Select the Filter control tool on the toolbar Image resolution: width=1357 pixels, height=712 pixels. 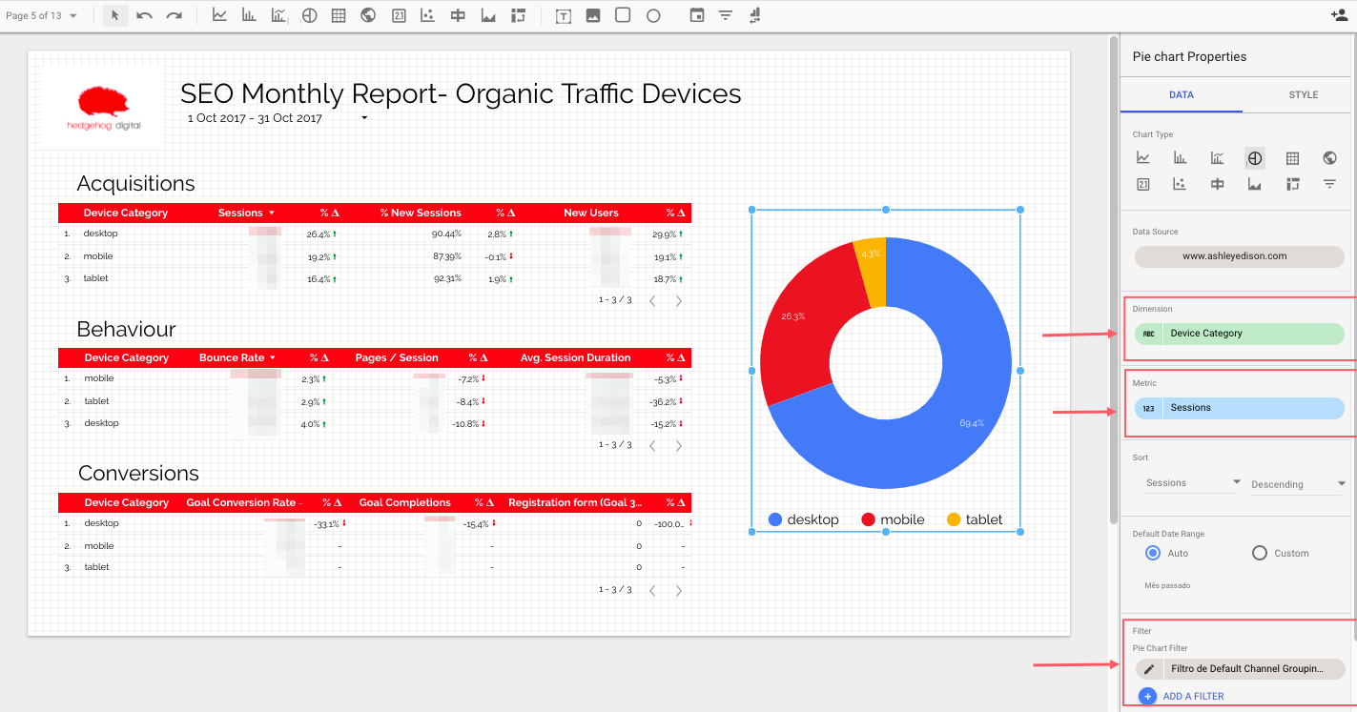tap(727, 15)
